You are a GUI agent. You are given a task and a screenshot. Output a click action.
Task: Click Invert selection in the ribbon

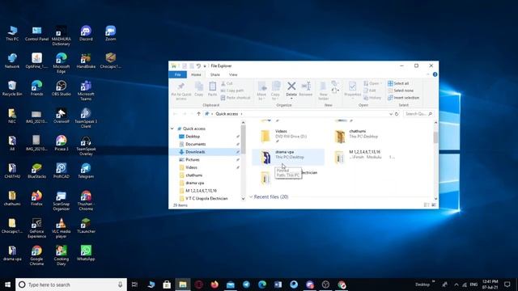pyautogui.click(x=404, y=98)
